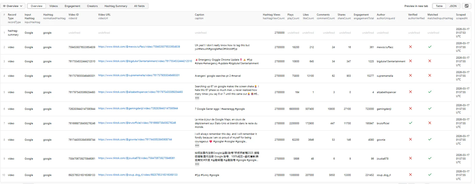475x184 pixels.
Task: Click the Matched green check for jouska678
Action: (x=430, y=158)
